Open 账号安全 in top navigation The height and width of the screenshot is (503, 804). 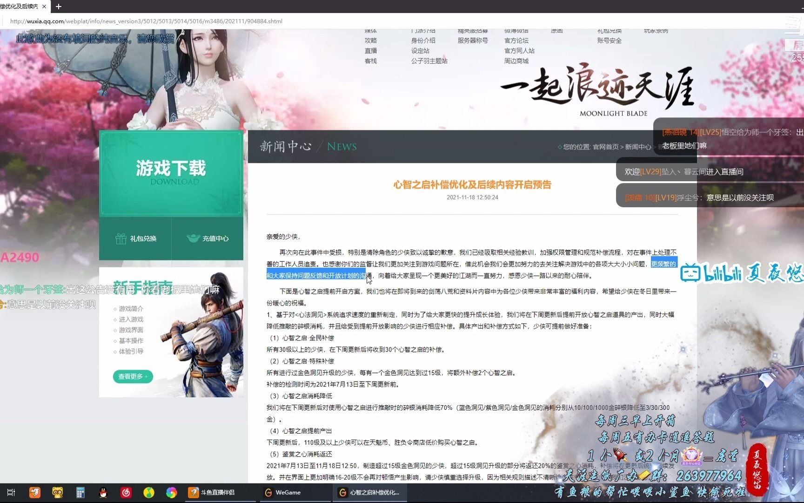click(610, 41)
